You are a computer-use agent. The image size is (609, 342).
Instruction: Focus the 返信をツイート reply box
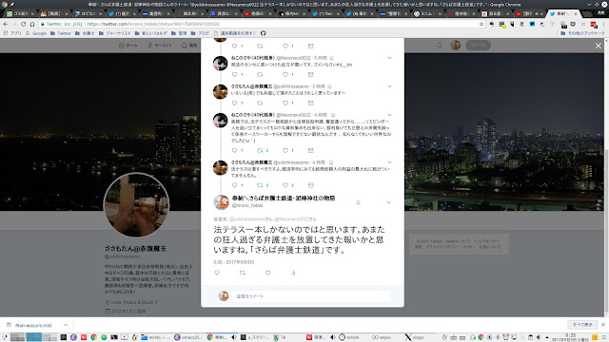coord(311,296)
